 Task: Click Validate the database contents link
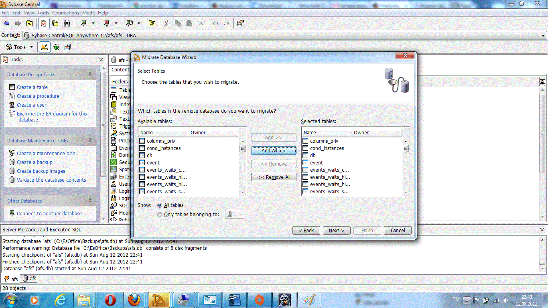point(51,180)
